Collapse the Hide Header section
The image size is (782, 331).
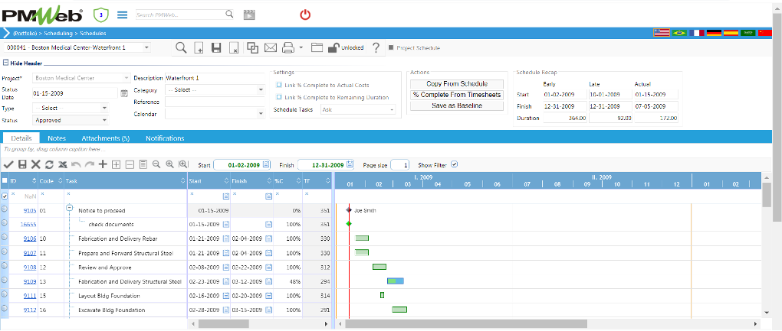coord(23,63)
